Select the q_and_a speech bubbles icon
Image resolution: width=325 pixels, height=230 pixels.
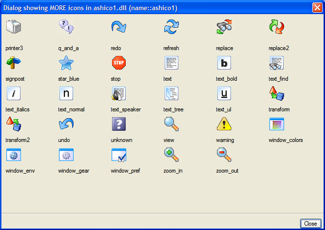(66, 27)
